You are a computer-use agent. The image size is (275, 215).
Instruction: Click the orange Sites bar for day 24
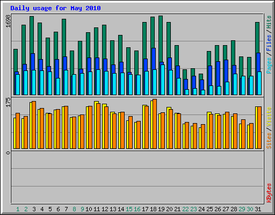tap(203, 137)
